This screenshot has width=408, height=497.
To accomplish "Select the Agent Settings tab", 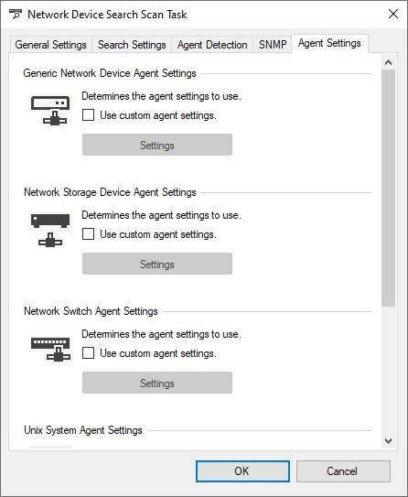I will tap(329, 43).
